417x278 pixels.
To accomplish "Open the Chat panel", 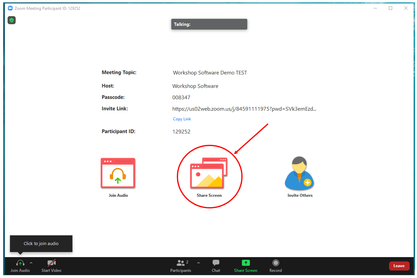I will [x=216, y=266].
